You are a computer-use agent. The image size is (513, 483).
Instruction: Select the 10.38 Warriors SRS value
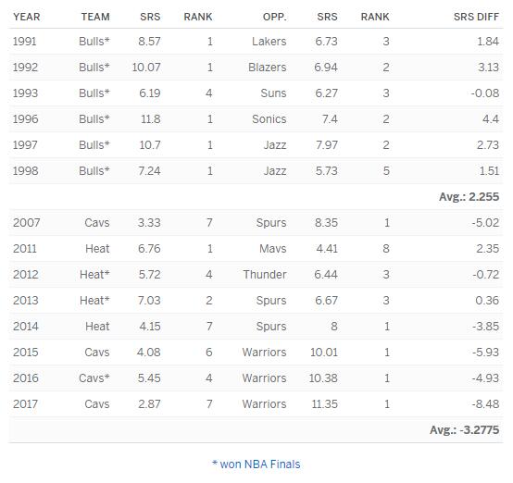point(323,378)
